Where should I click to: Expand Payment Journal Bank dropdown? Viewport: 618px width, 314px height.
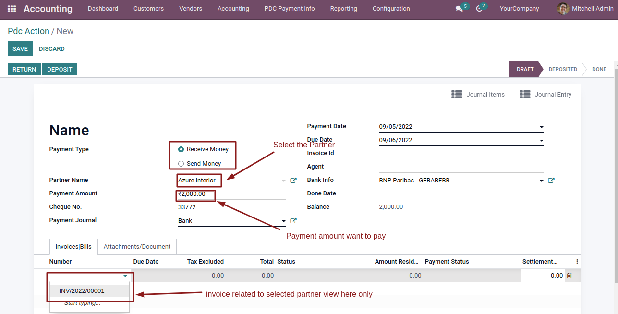click(283, 221)
